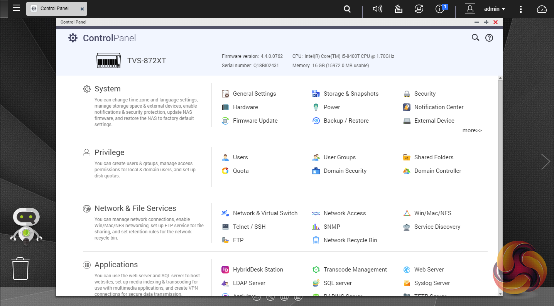554x307 pixels.
Task: Open background tasks icon in top bar
Action: pos(399,9)
